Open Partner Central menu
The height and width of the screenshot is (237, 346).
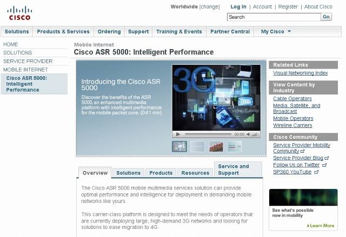(x=230, y=31)
